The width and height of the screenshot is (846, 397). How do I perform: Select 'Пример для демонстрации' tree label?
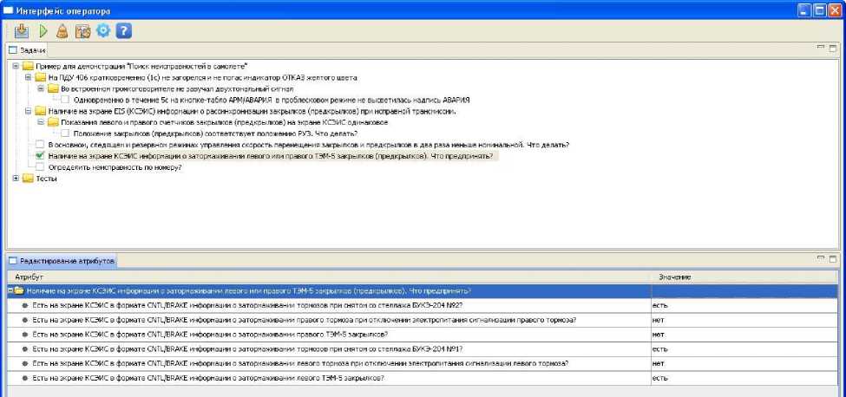click(141, 66)
